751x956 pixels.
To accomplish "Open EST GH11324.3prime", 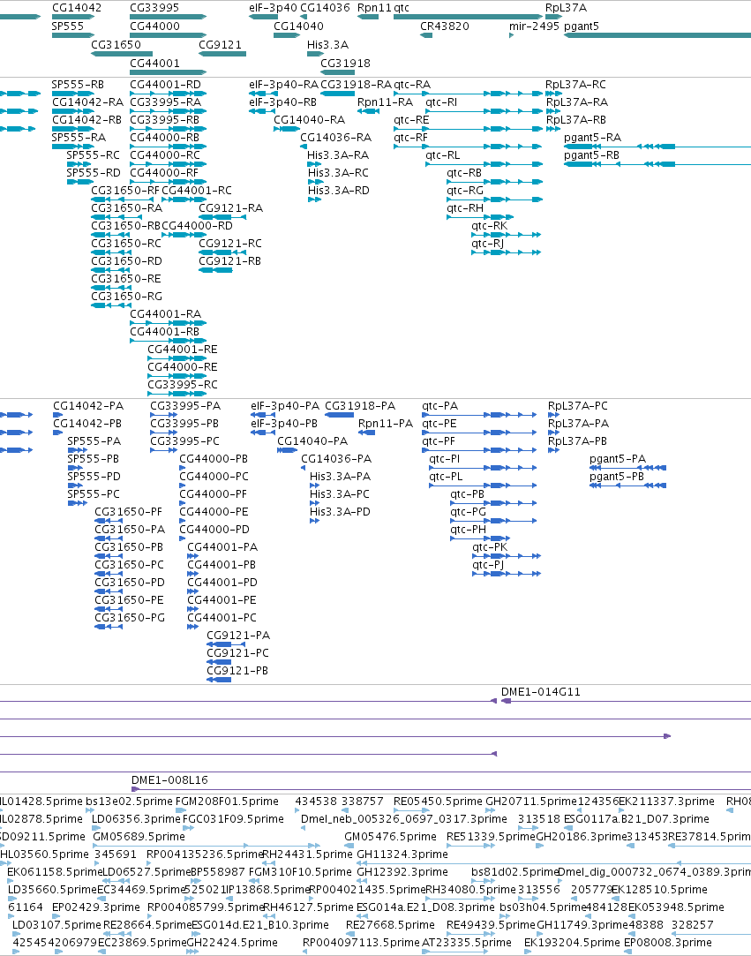I will tap(402, 854).
